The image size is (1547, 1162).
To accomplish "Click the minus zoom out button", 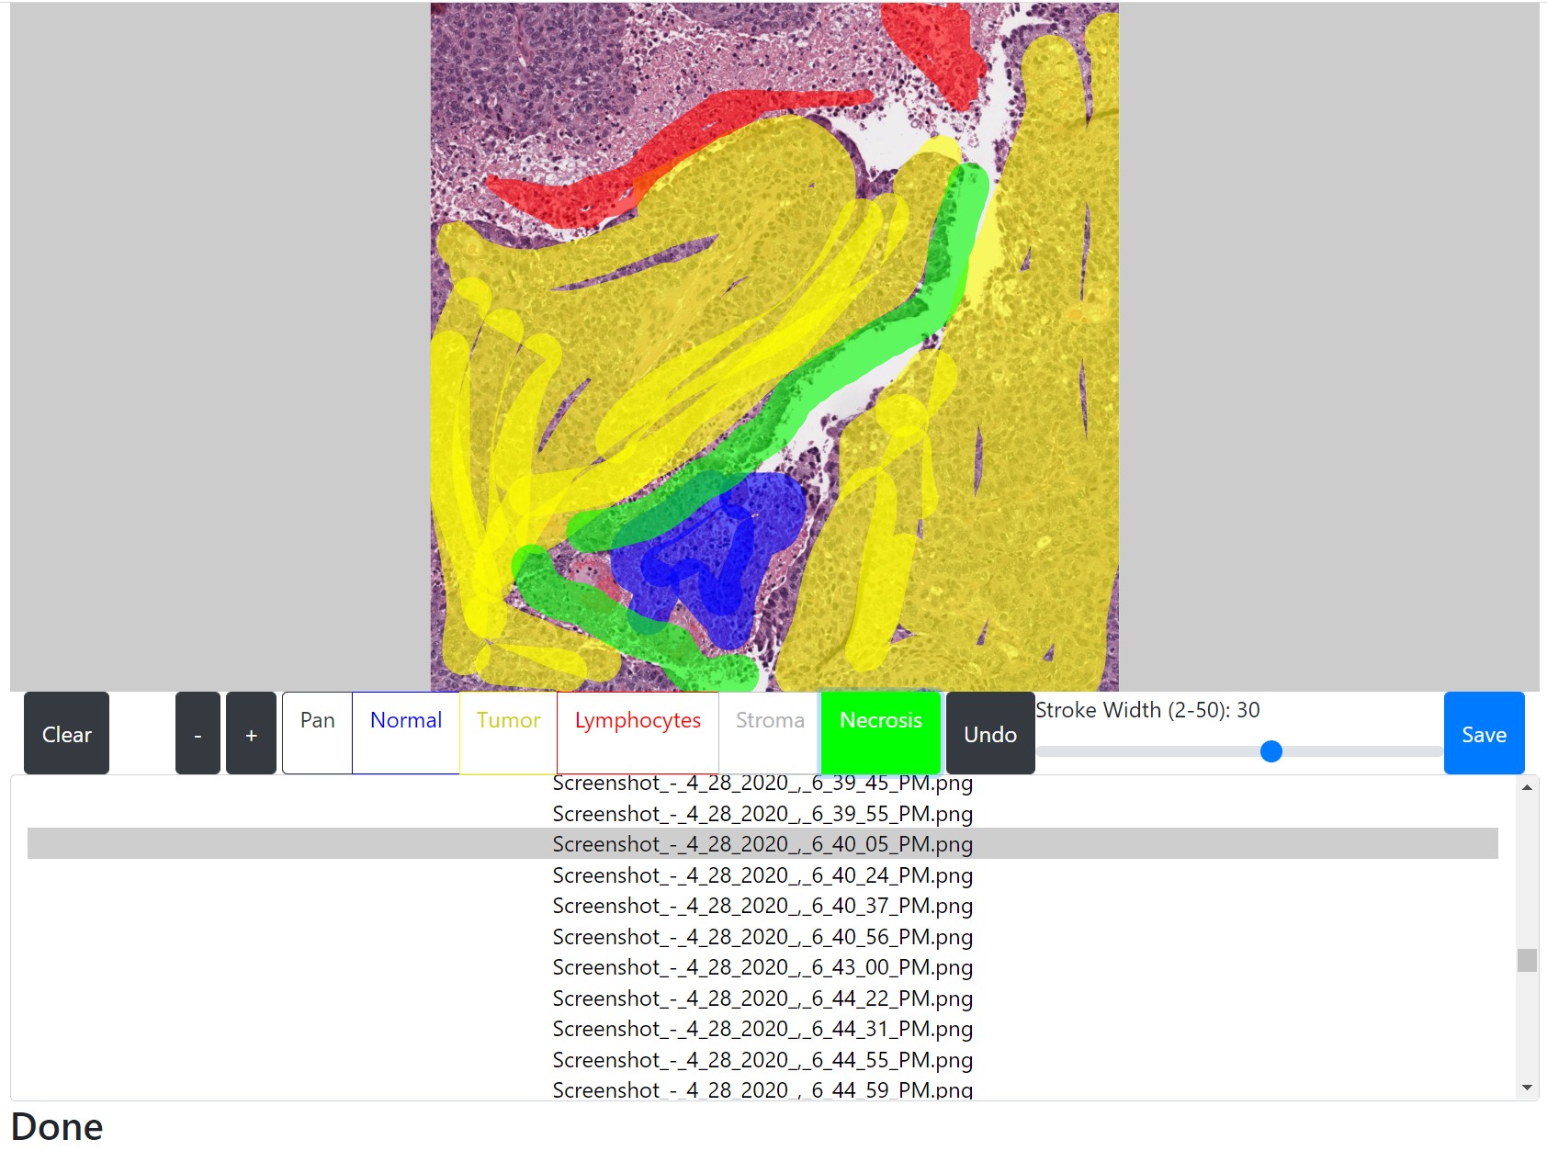I will tap(198, 733).
